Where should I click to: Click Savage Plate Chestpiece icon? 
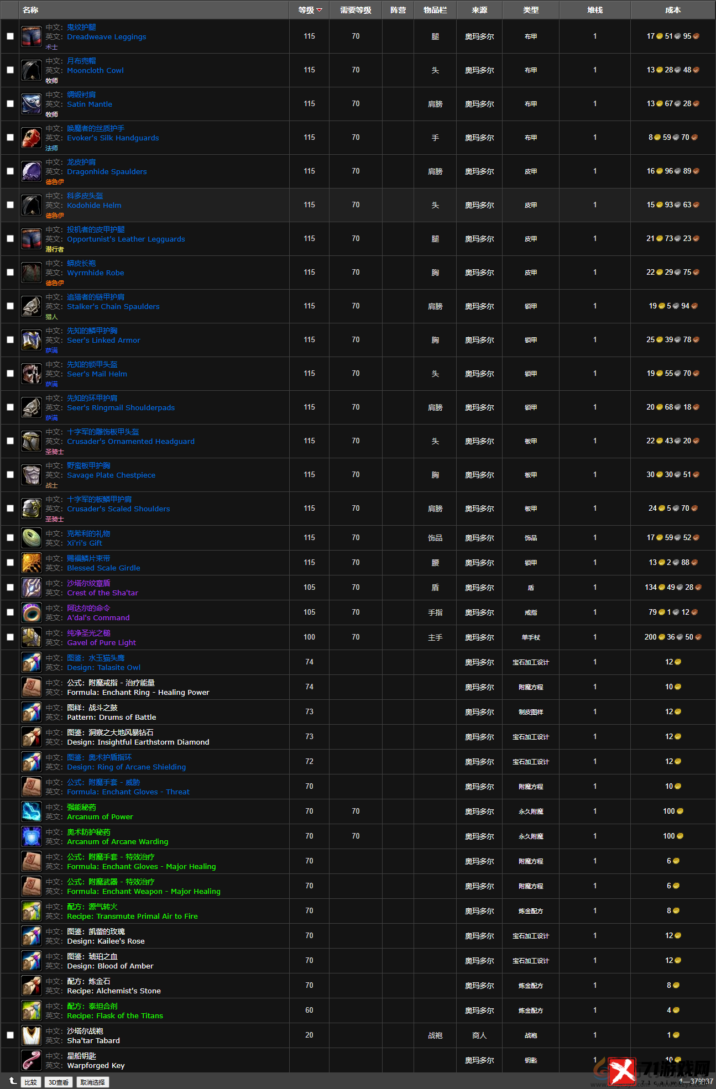pyautogui.click(x=32, y=475)
